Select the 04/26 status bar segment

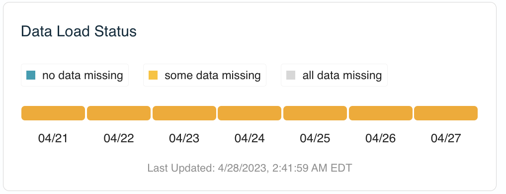380,113
